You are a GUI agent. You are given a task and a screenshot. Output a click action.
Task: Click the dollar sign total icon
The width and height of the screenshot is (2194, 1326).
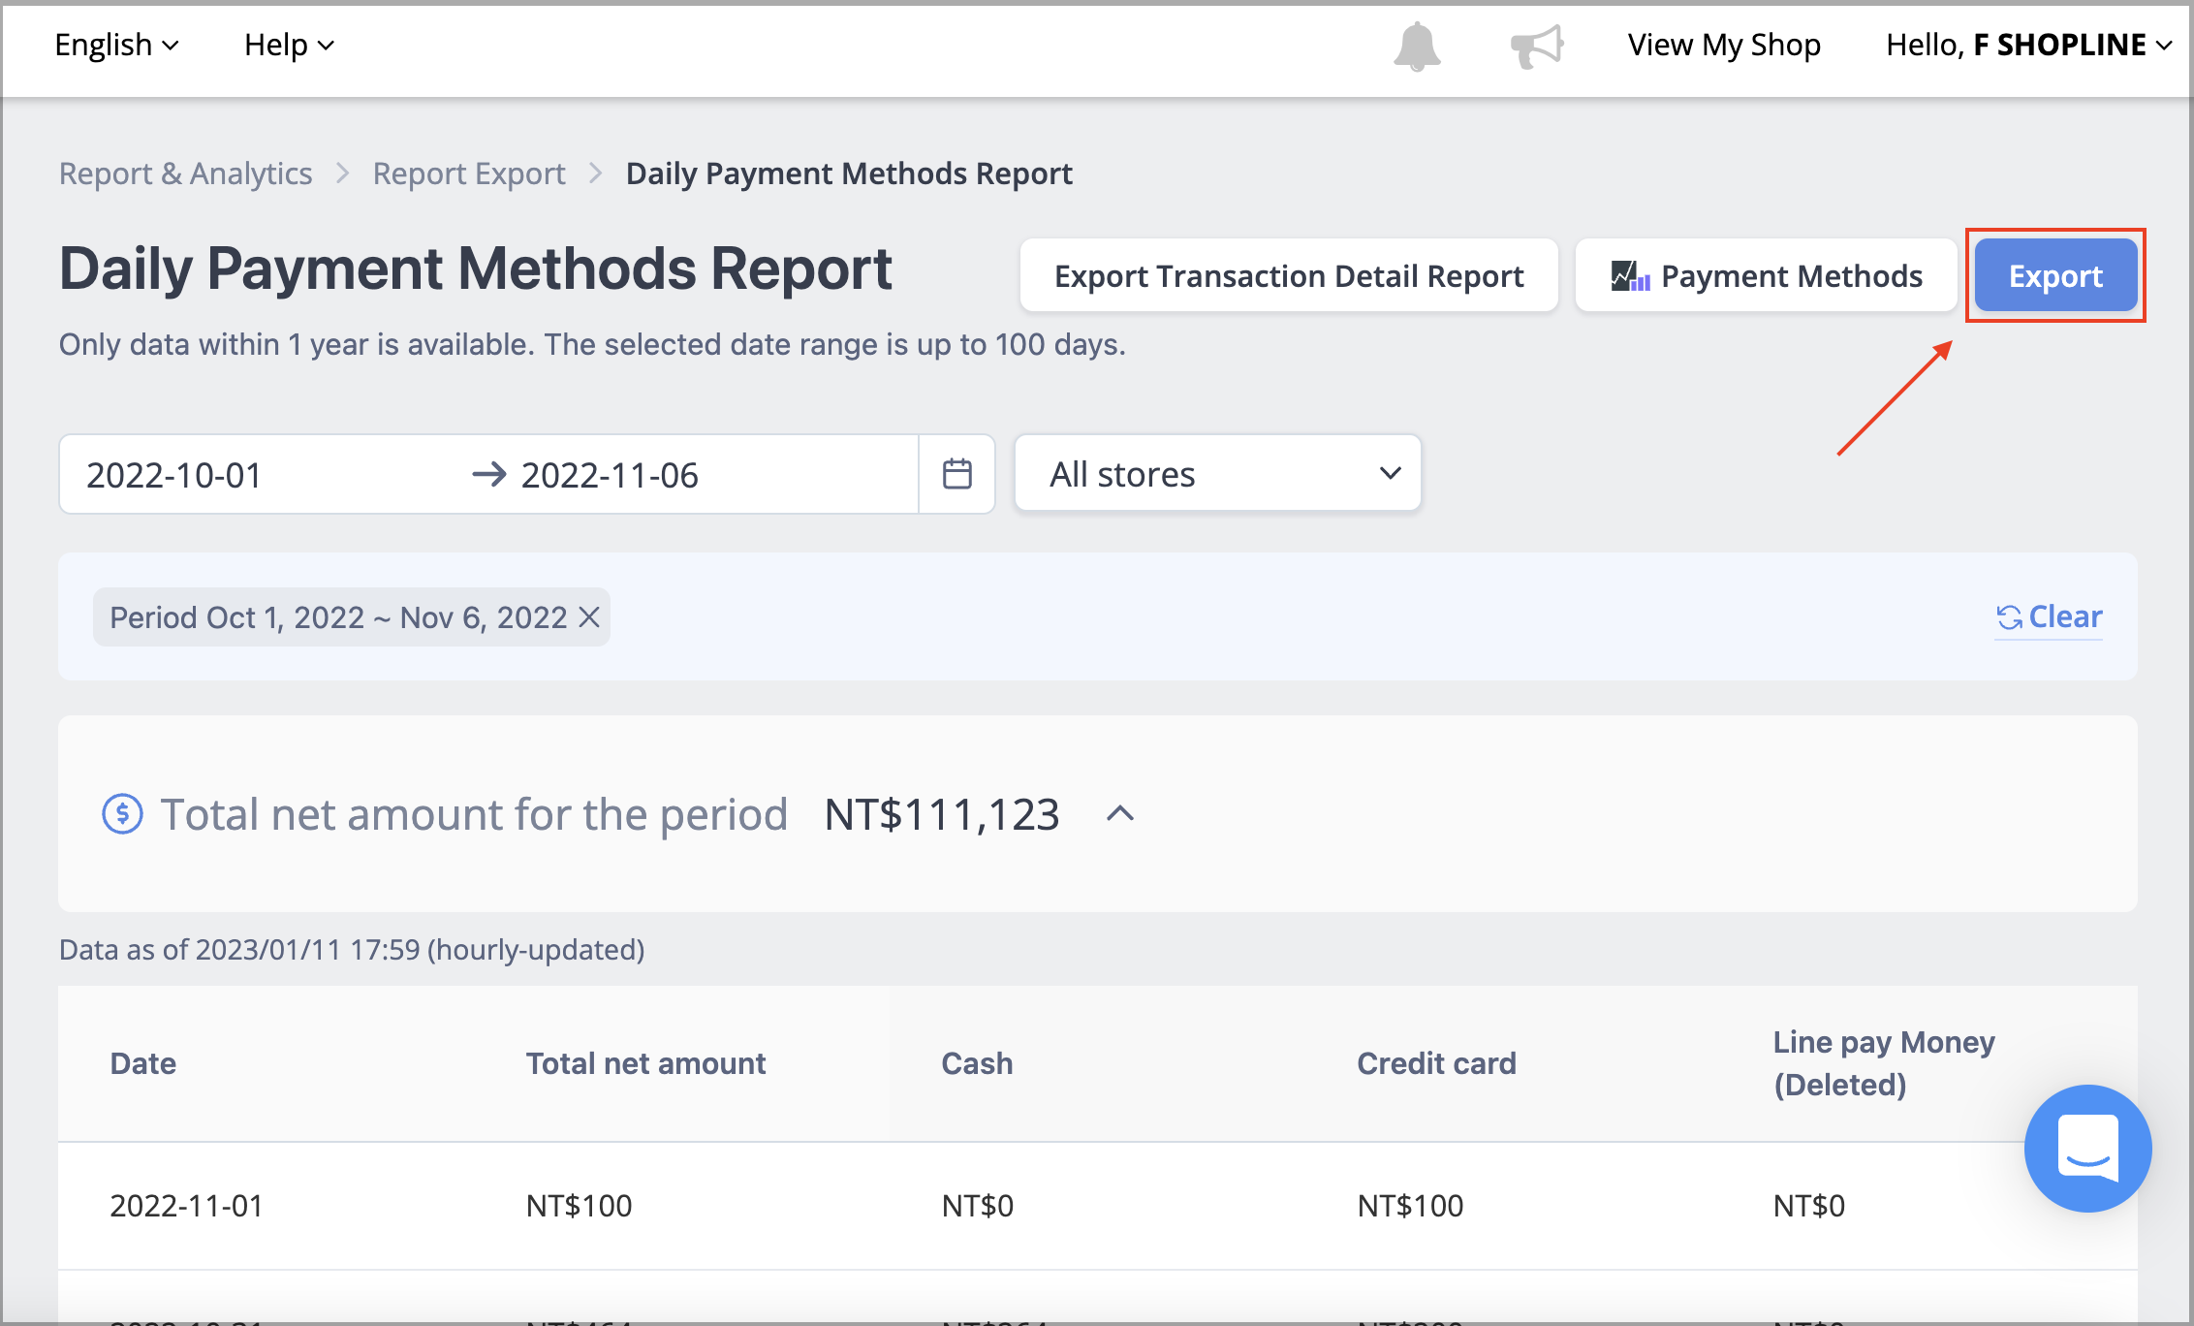click(x=123, y=814)
